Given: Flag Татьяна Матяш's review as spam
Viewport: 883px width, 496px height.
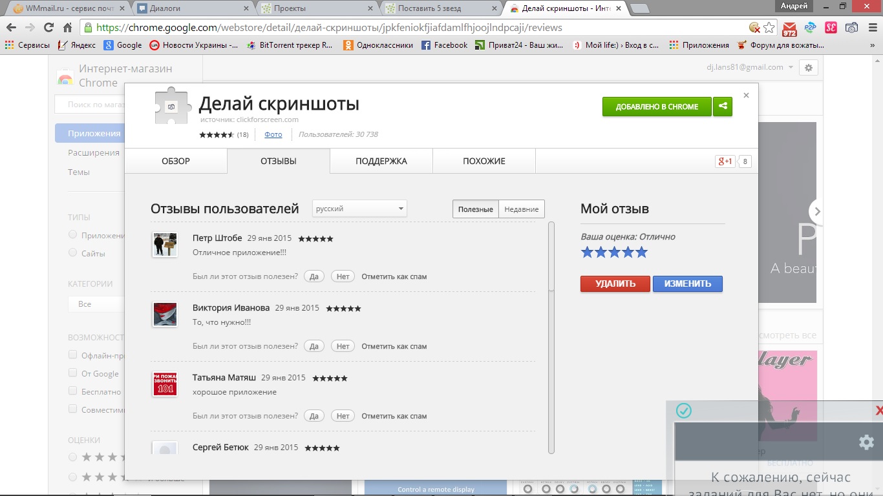Looking at the screenshot, I should click(394, 416).
